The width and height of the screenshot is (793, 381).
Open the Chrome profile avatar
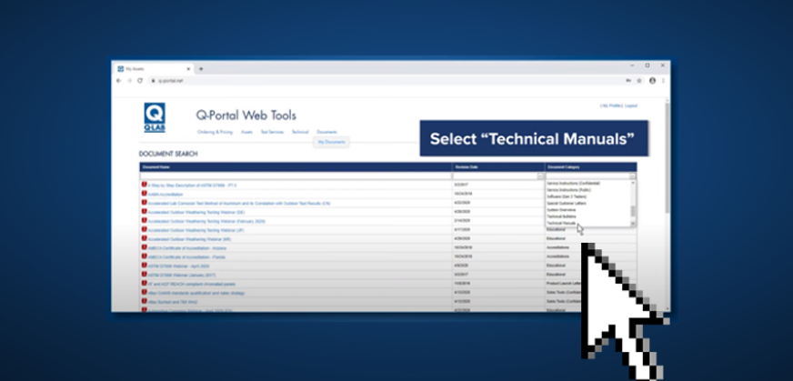[x=652, y=80]
